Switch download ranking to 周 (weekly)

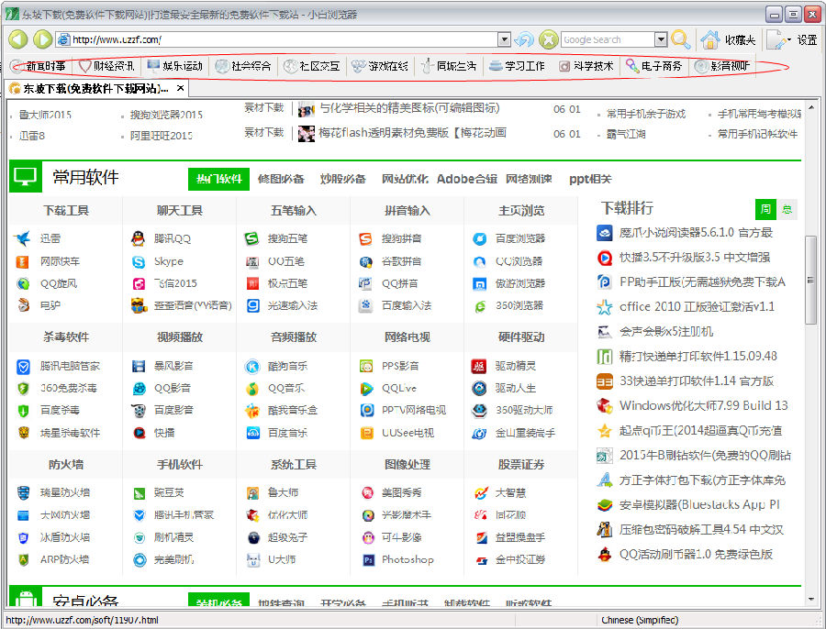[765, 209]
